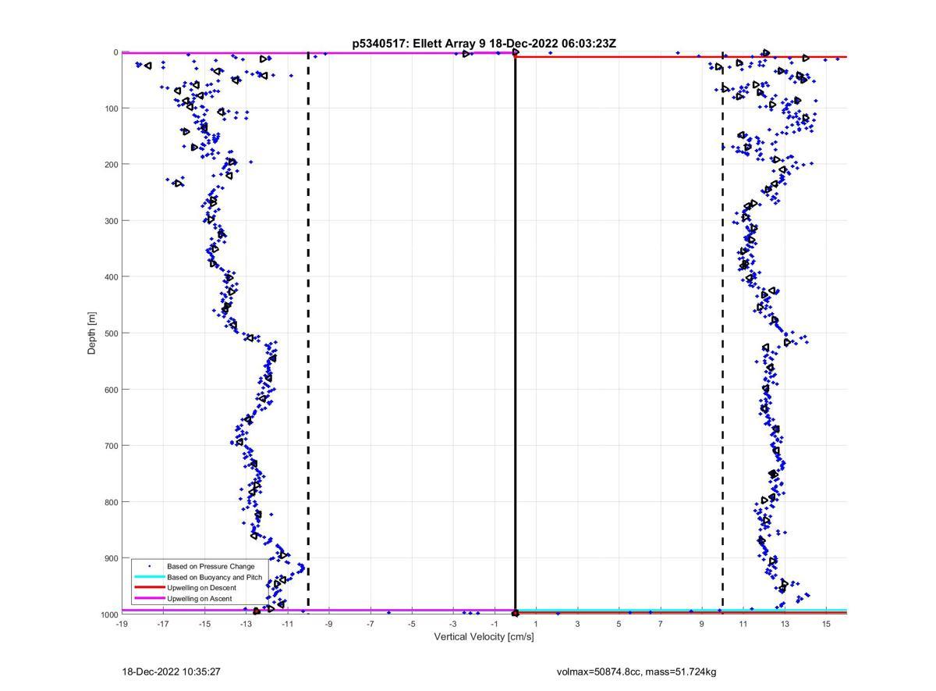
Task: Click velocity tick label '-5'
Action: (x=412, y=624)
